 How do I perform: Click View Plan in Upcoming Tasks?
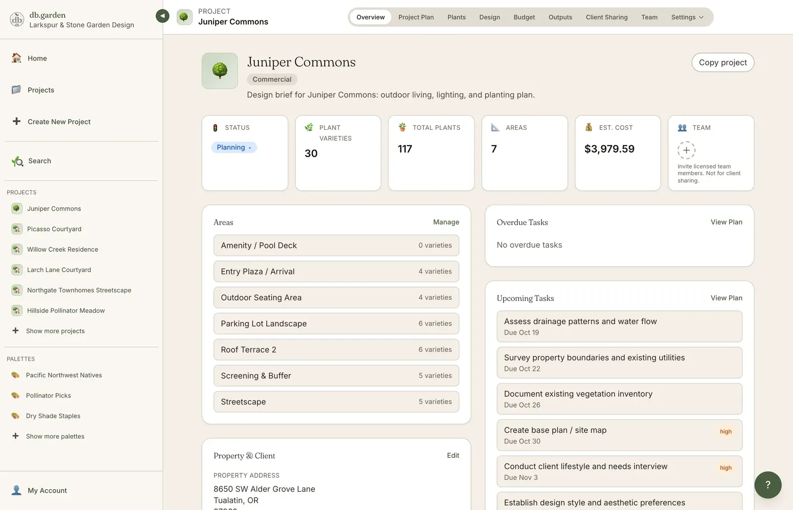[726, 298]
